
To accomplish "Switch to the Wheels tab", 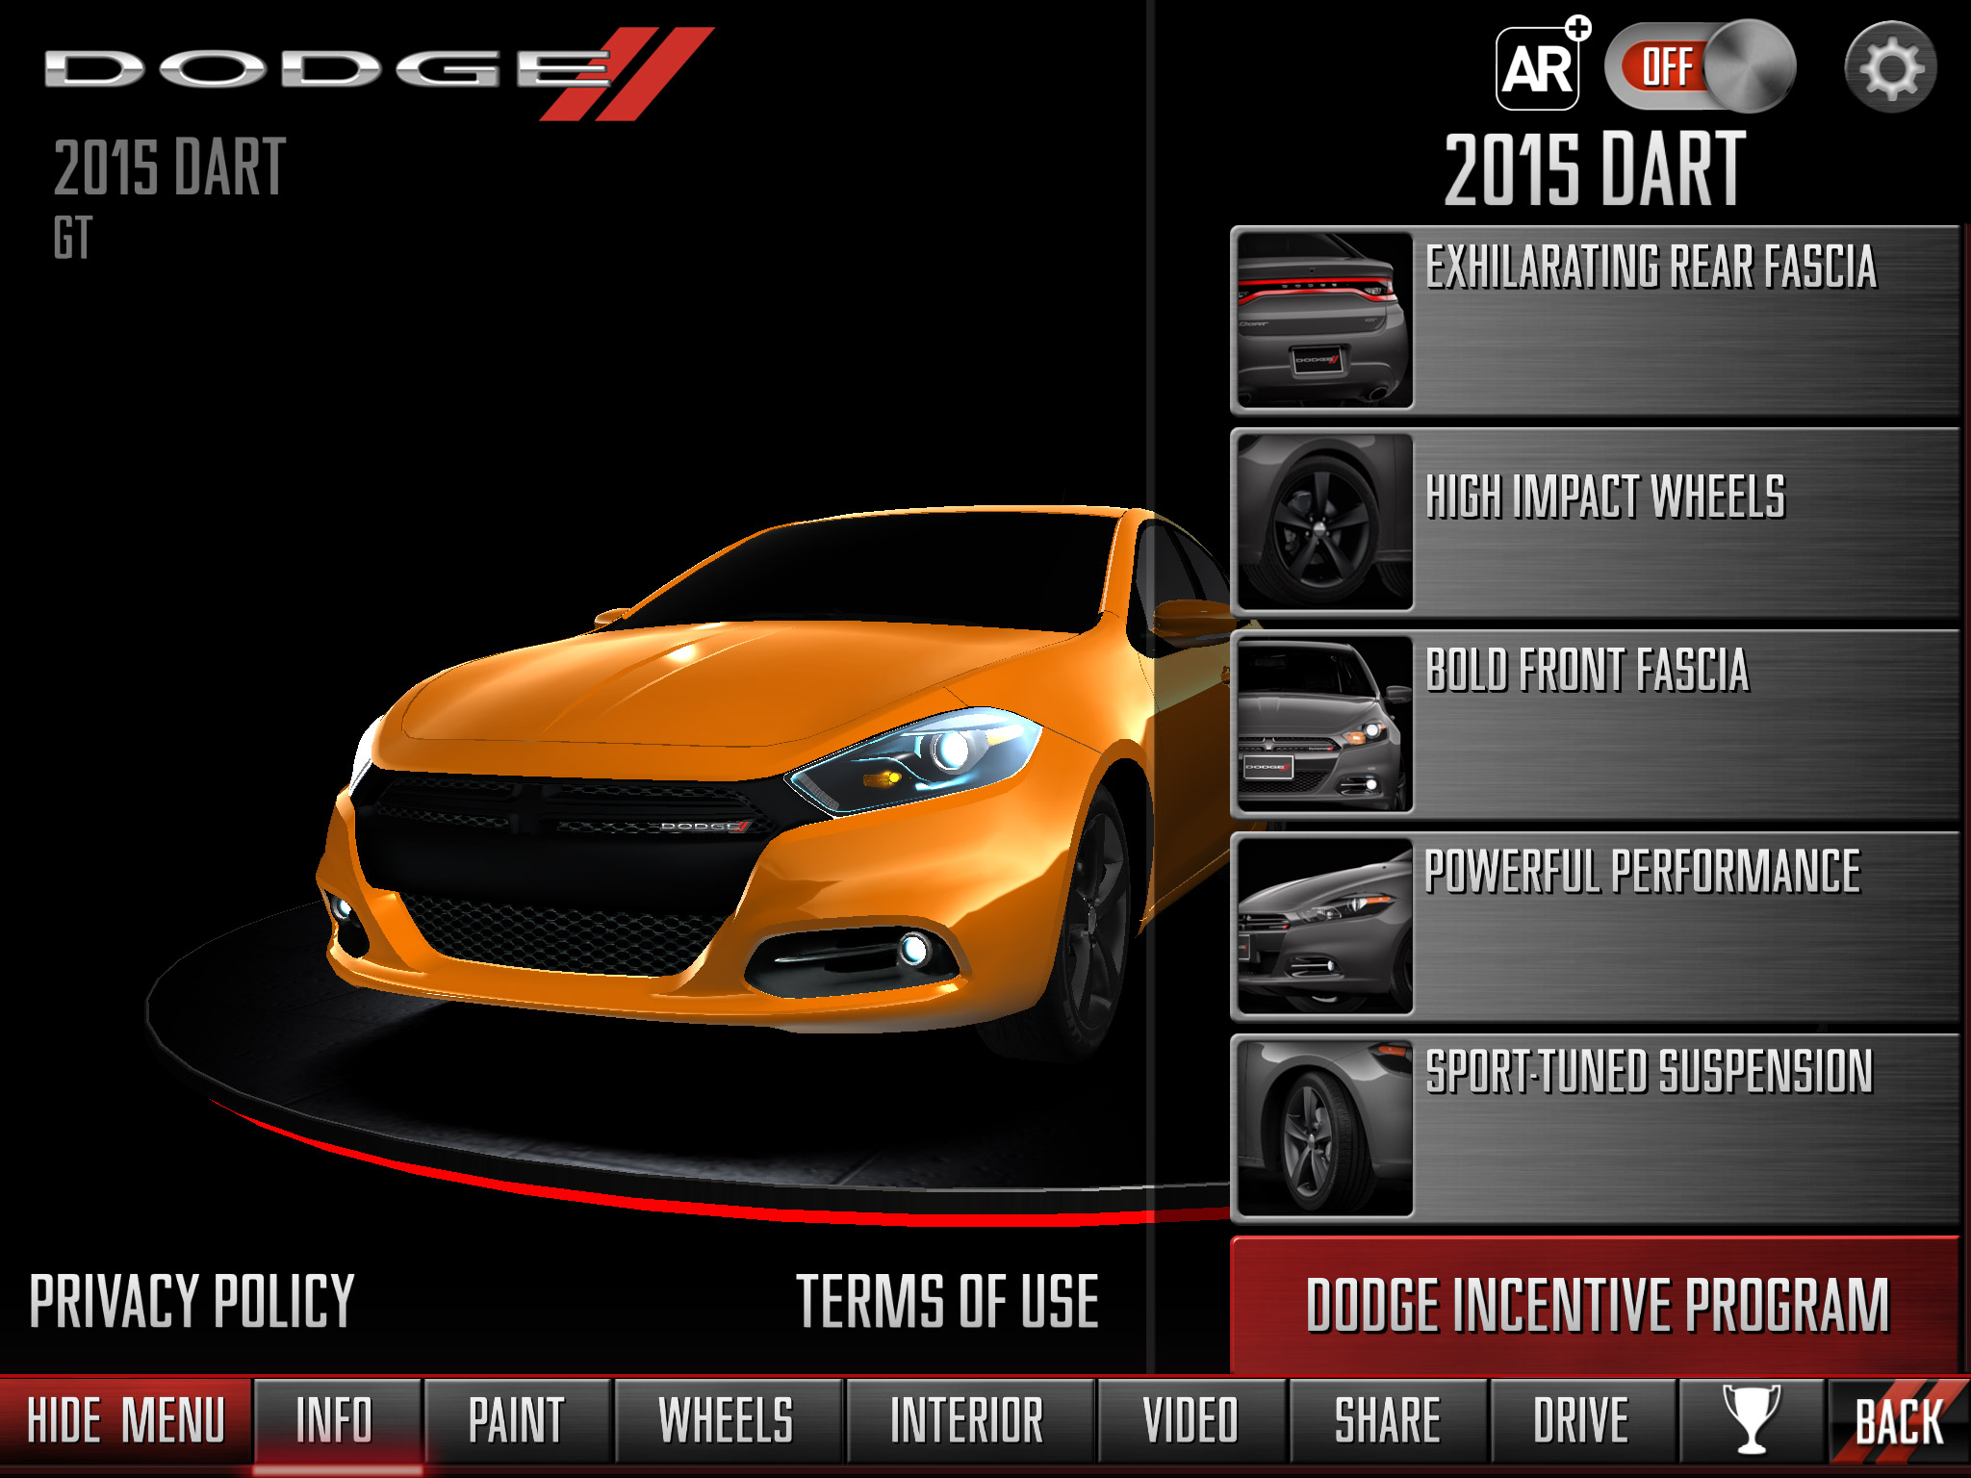I will [x=729, y=1420].
